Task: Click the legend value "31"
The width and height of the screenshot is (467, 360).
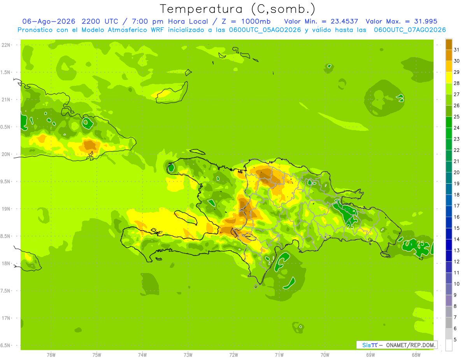Action: [457, 50]
